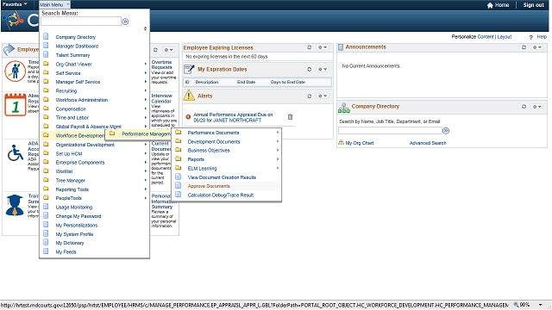Open the Advanced Search link
Image resolution: width=552 pixels, height=310 pixels.
(x=428, y=143)
